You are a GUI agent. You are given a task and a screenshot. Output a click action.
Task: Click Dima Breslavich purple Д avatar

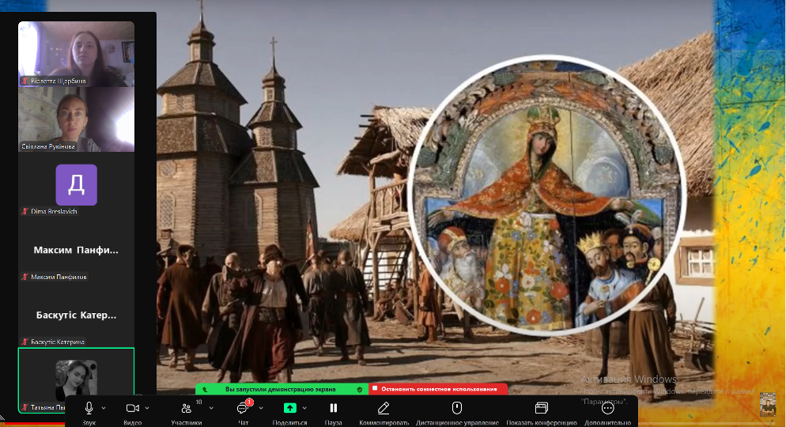(76, 185)
